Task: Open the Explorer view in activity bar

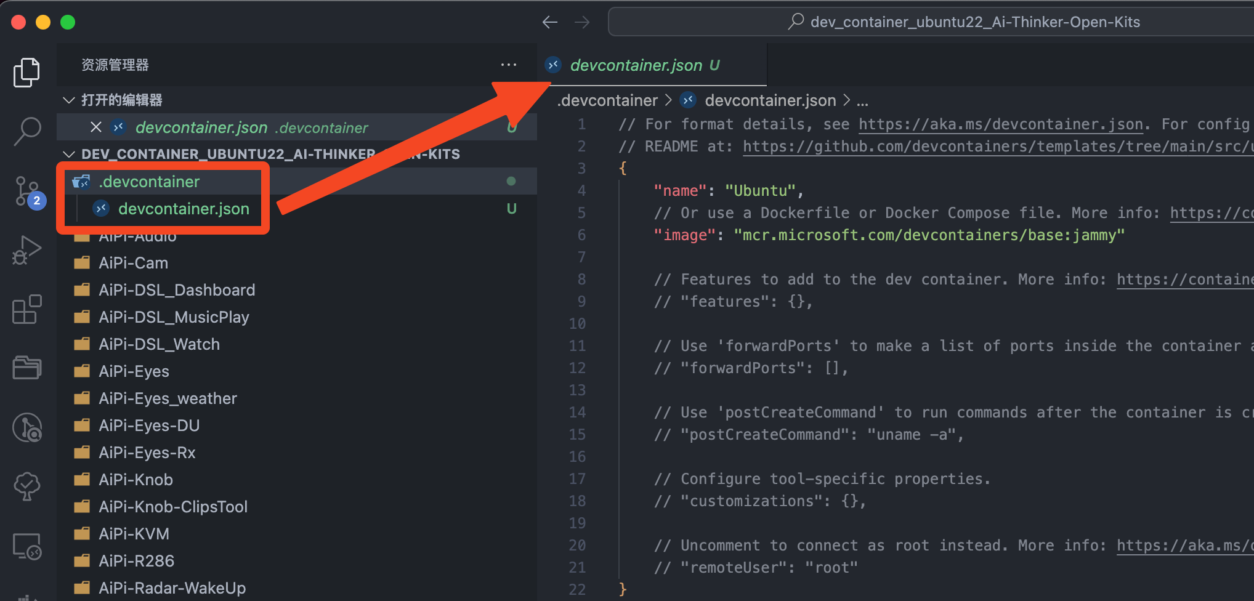Action: pos(26,73)
